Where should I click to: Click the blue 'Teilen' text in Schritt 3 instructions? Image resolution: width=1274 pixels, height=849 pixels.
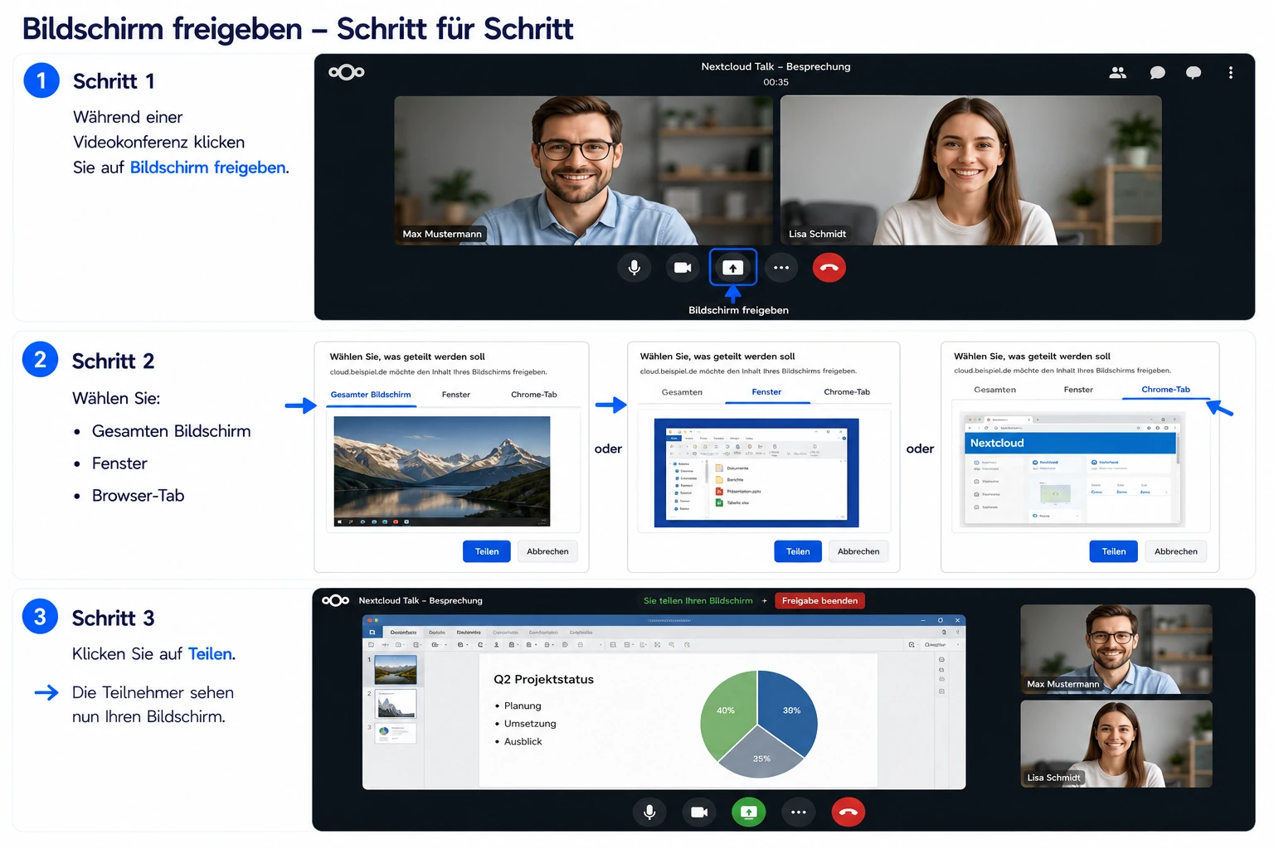[211, 654]
